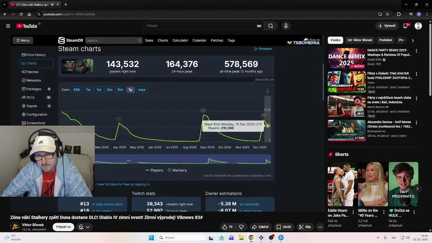Select the Od: Viktor Břenek chip
432x243 pixels.
coord(360,40)
